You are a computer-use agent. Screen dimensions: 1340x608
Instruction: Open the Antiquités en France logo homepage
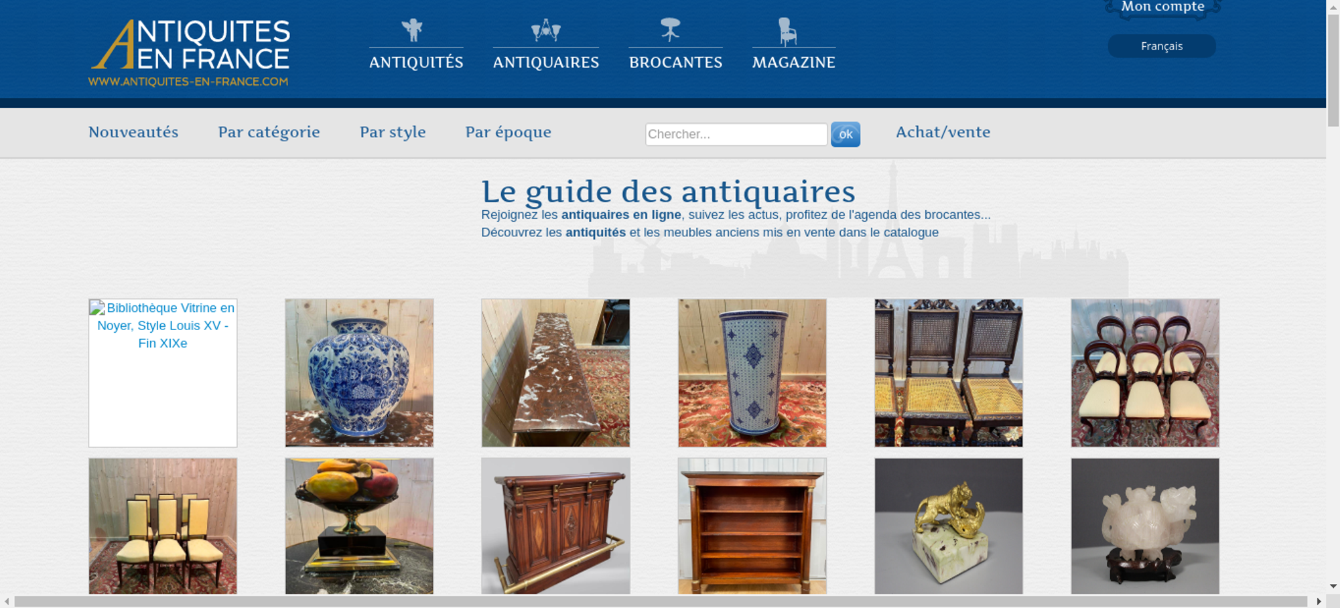click(190, 53)
